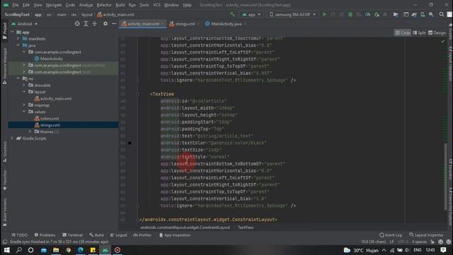Screen dimensions: 453x255
Task: Start the Debug app bug icon
Action: (x=350, y=14)
